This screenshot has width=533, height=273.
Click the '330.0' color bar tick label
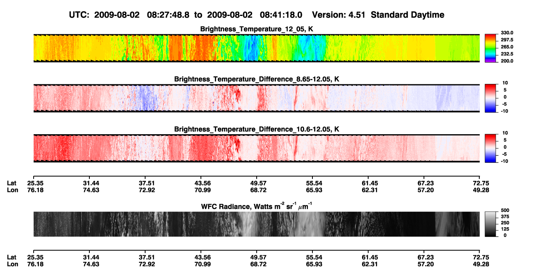pos(507,33)
